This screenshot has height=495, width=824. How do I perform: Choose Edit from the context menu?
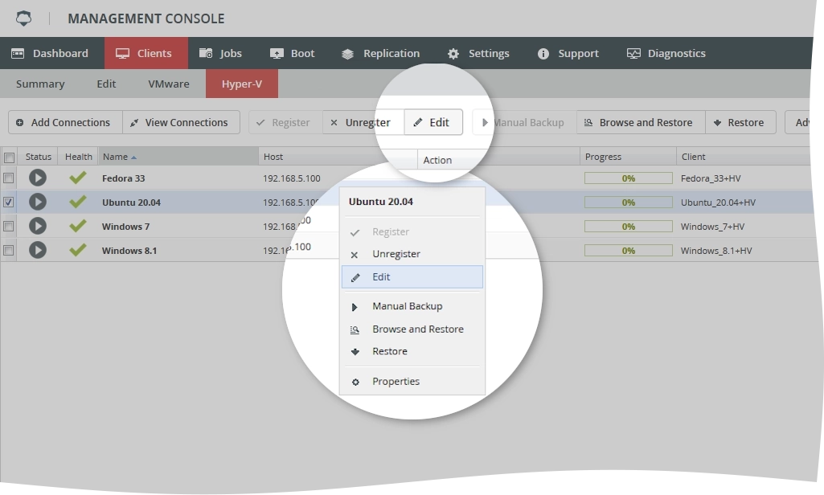[x=412, y=277]
